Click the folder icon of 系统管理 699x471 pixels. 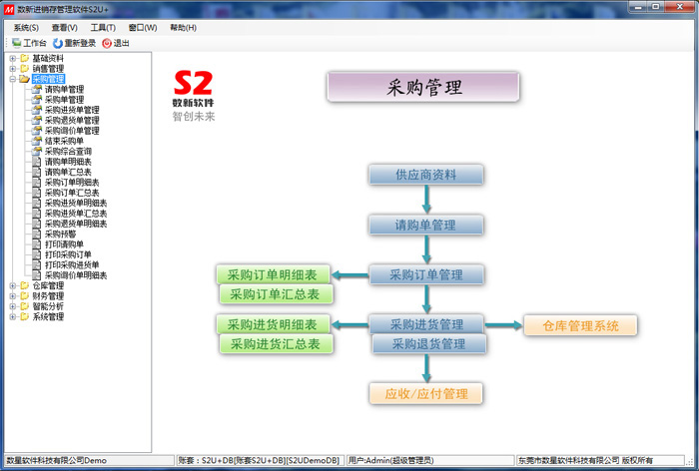click(25, 316)
